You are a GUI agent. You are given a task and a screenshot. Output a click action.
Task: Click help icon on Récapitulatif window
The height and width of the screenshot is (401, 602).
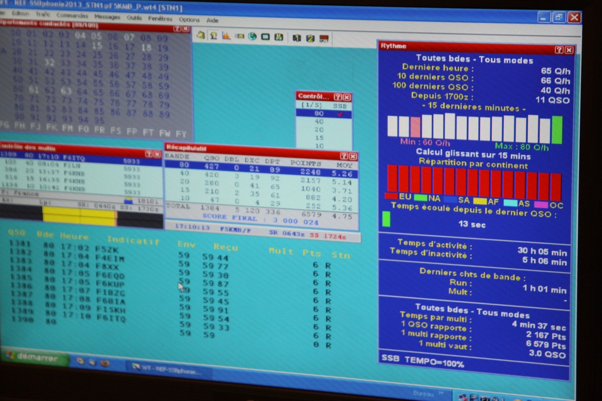tap(343, 156)
